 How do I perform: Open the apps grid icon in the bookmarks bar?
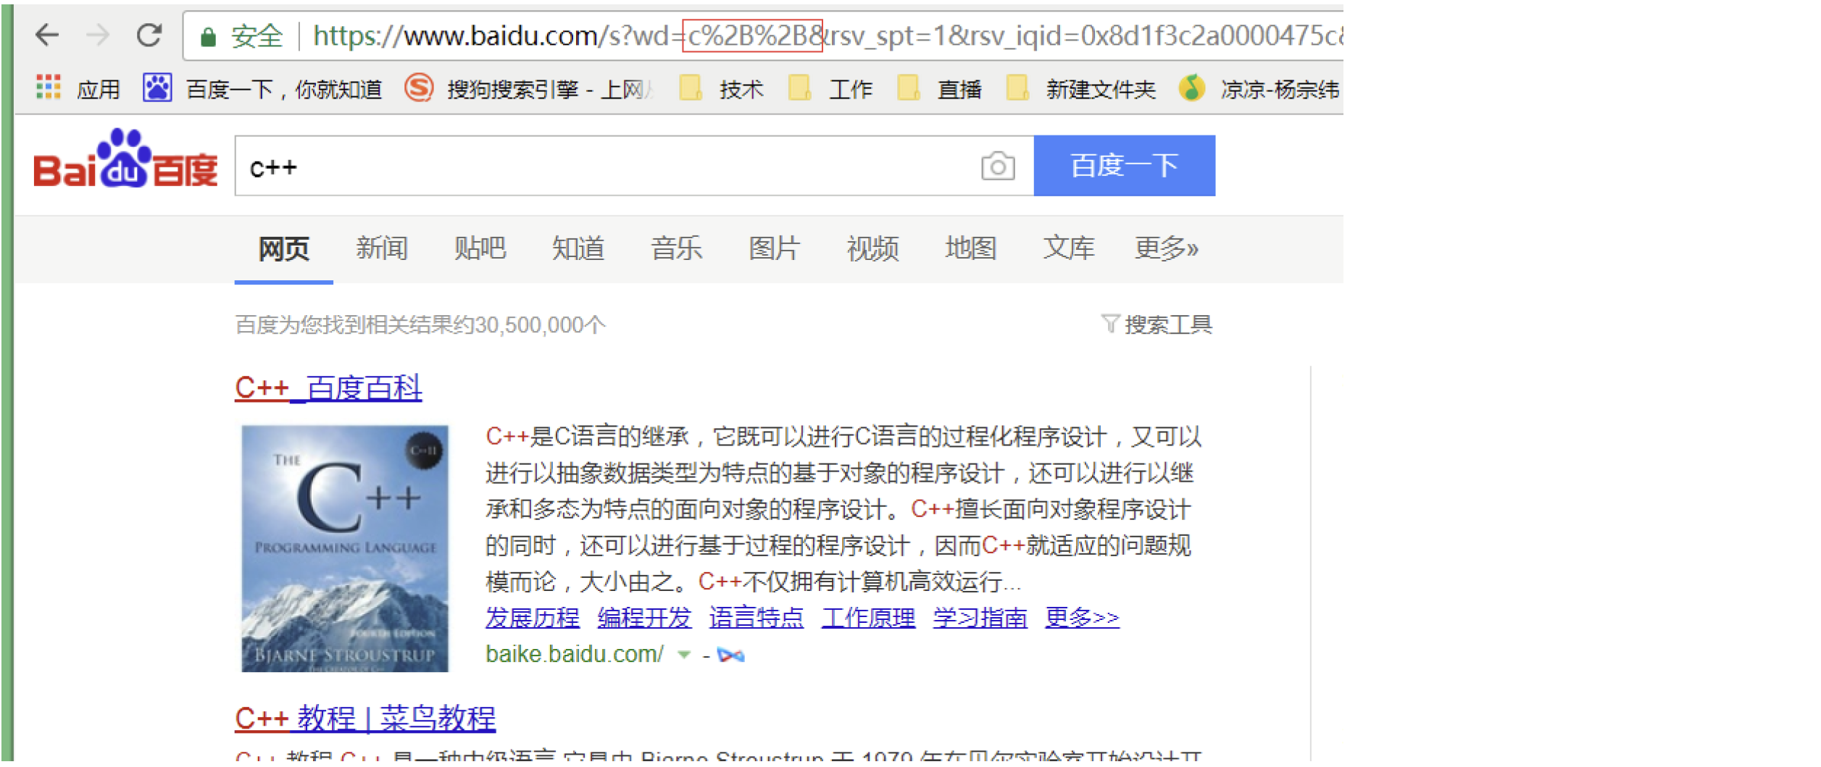click(49, 88)
